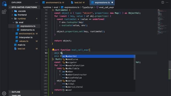Open expressions.ts in the explorer tree

(x=24, y=26)
